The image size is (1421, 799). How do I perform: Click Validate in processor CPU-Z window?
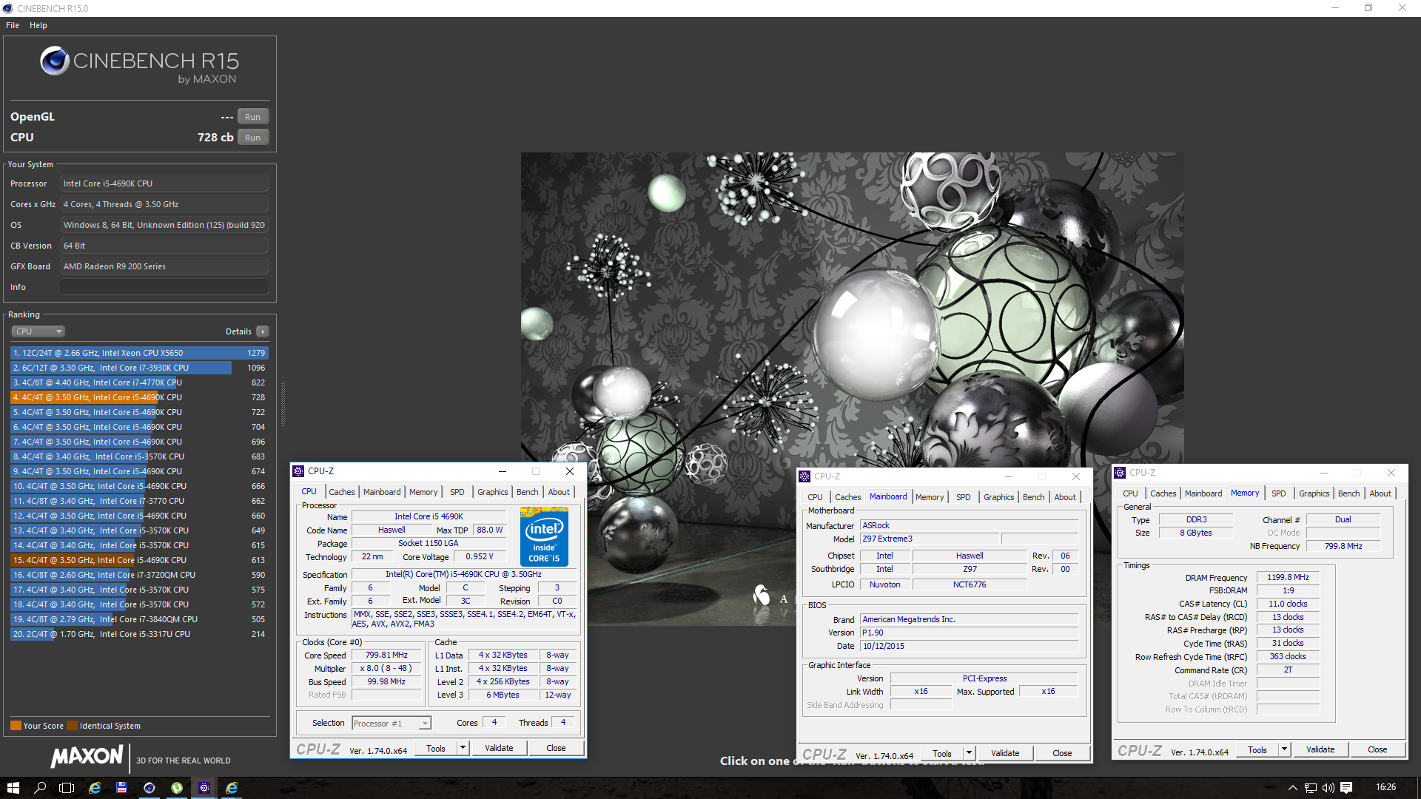click(x=499, y=748)
